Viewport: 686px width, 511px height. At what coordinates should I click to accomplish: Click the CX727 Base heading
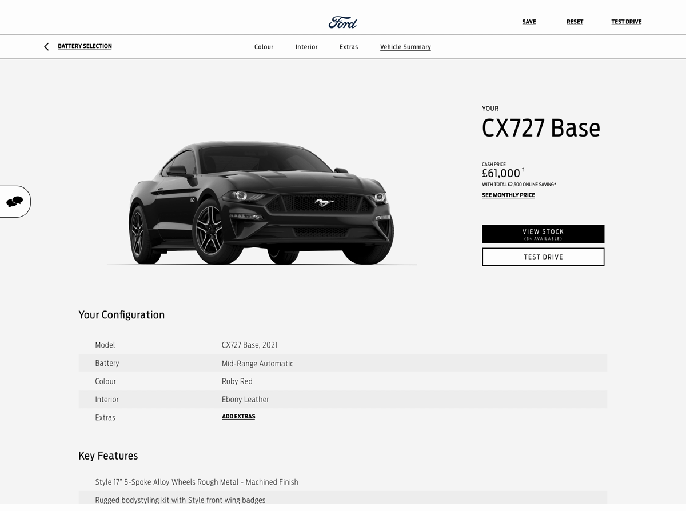(x=541, y=128)
